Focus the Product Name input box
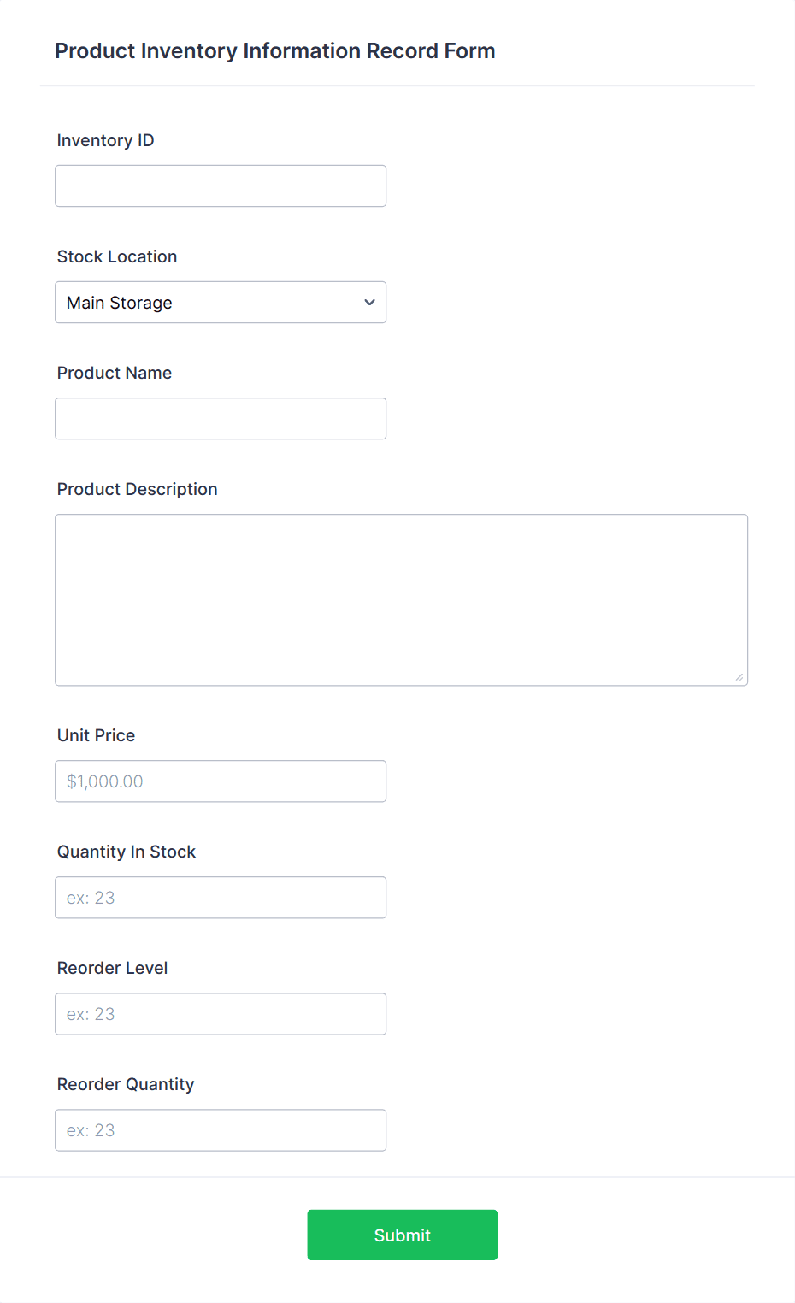 220,418
